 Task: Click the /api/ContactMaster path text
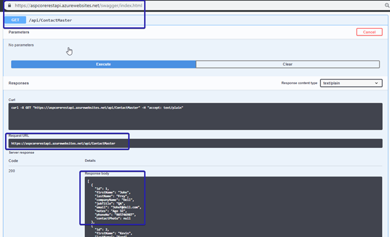click(51, 20)
